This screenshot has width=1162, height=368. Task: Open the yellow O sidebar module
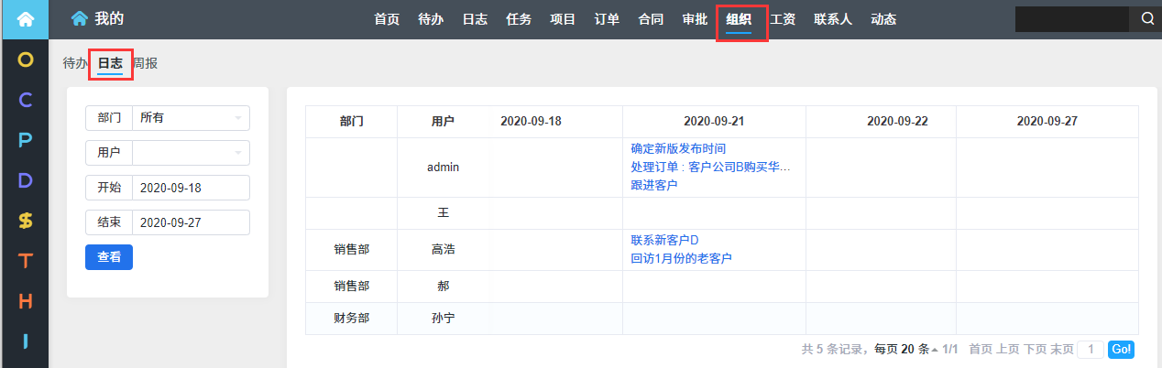coord(25,60)
